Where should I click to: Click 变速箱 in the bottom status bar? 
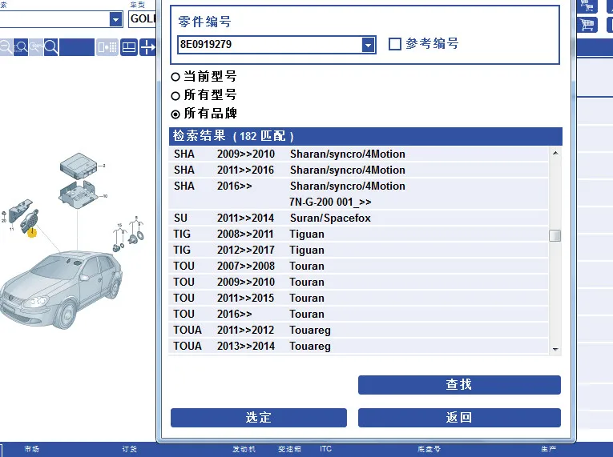coord(289,449)
